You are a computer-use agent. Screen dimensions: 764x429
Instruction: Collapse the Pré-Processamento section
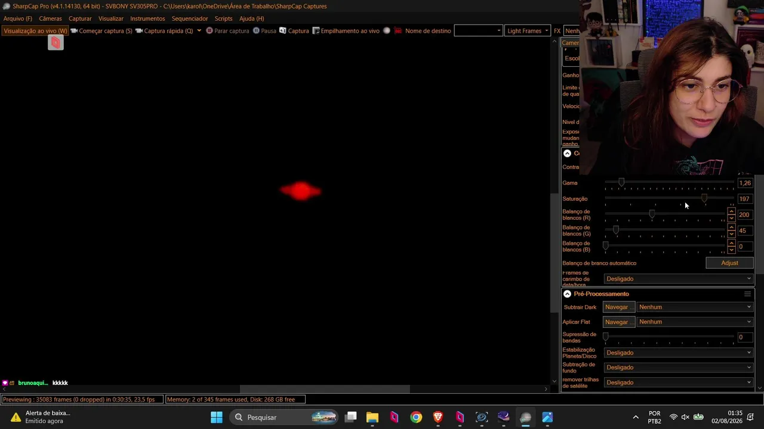point(567,294)
